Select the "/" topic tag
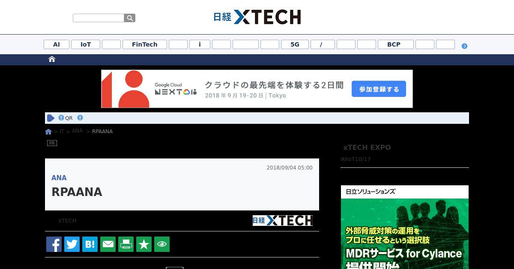This screenshot has width=514, height=269. click(323, 44)
